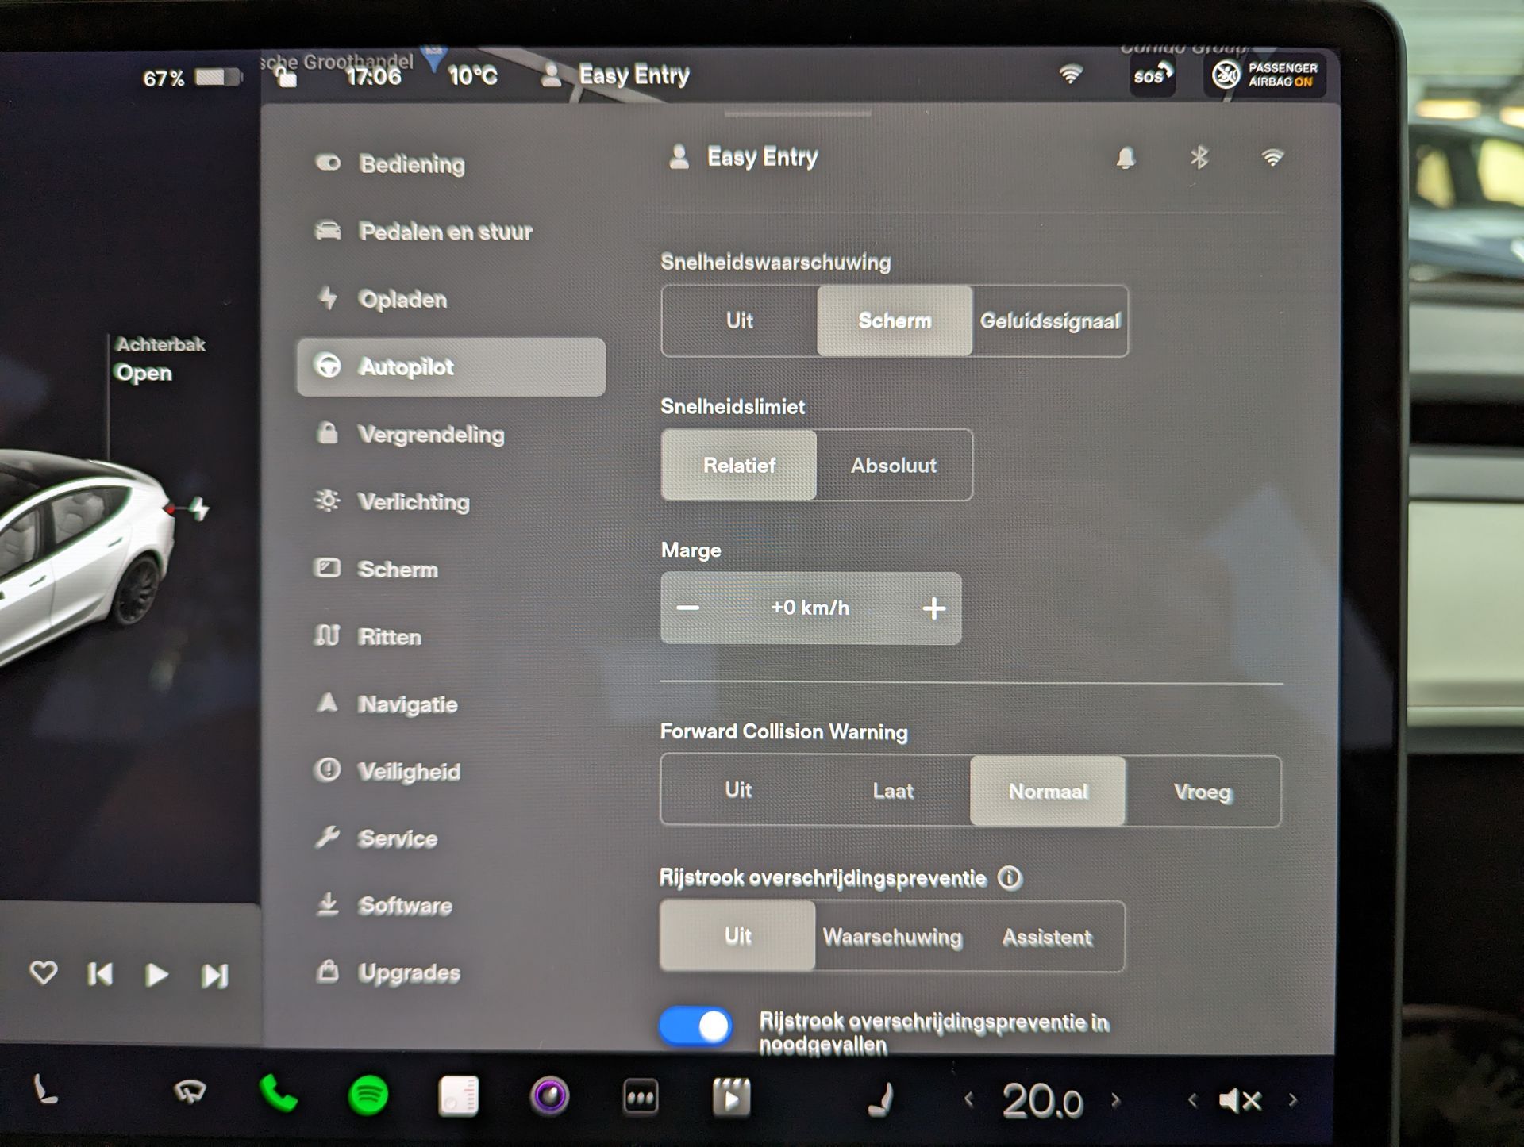This screenshot has width=1524, height=1147.
Task: Select Waarschuwing for lane departure
Action: pos(892,937)
